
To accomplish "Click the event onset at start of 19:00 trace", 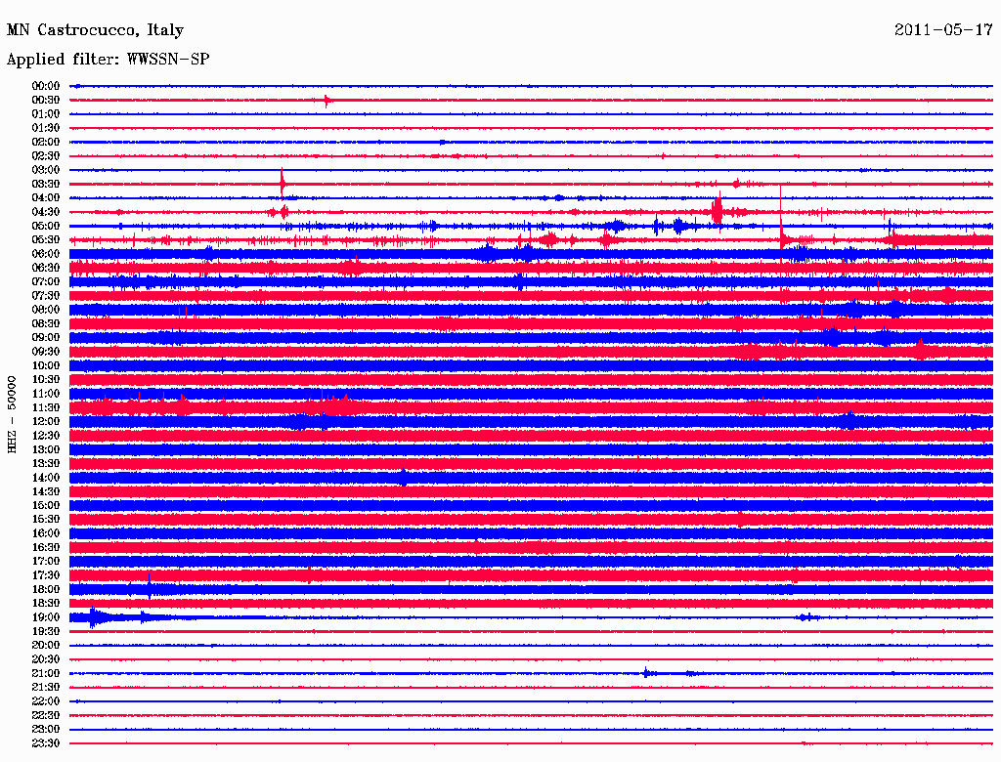I will click(94, 617).
